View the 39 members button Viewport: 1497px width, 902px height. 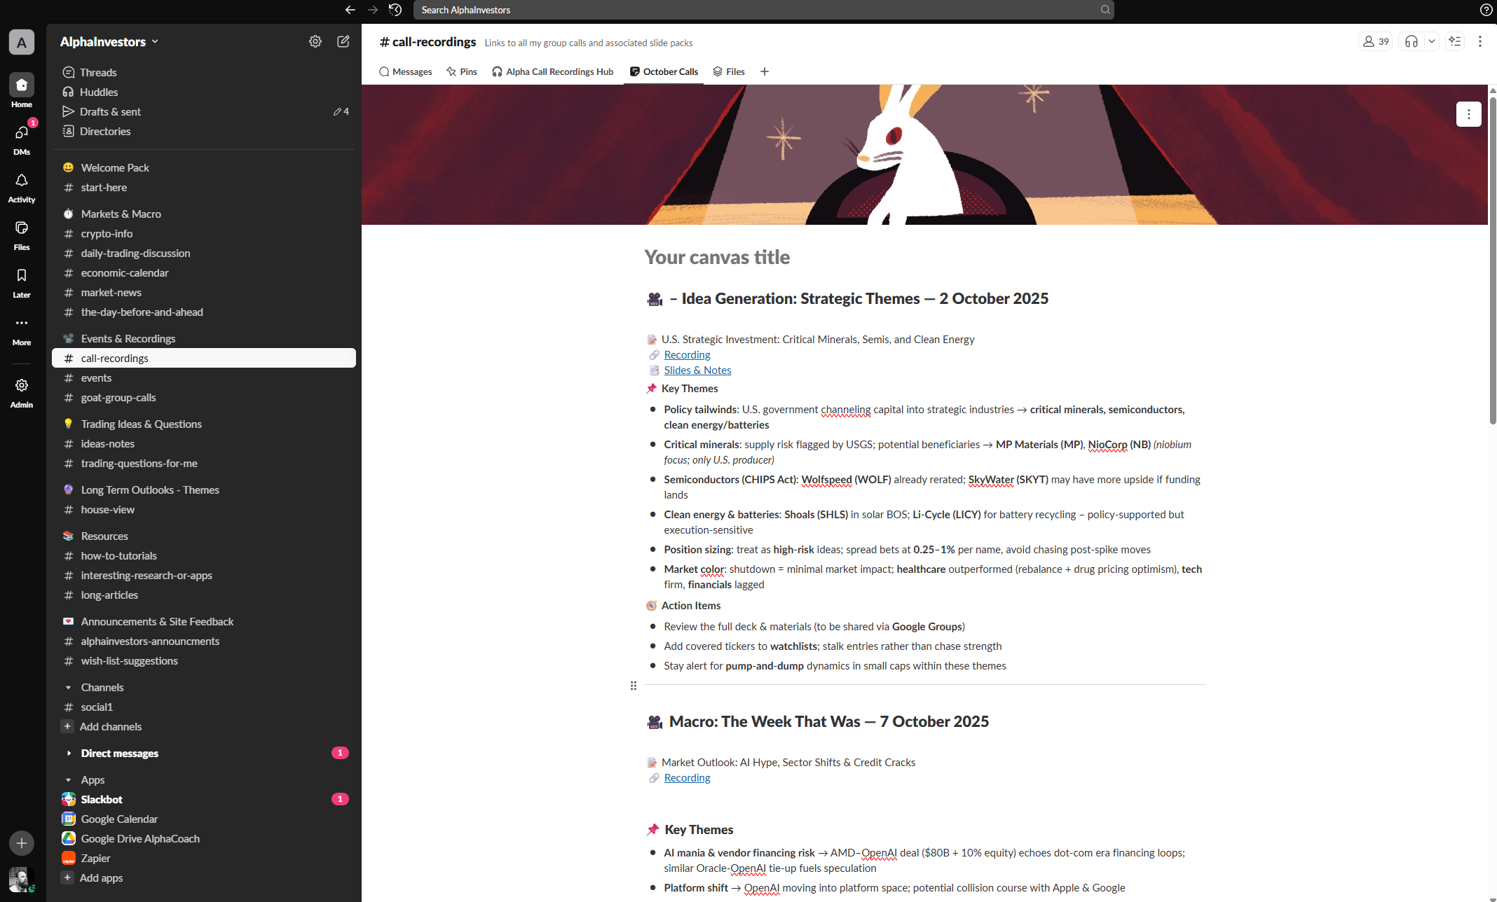pos(1375,41)
